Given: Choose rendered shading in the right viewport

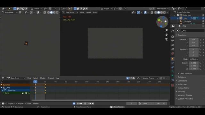Looking at the screenshot, I should pyautogui.click(x=164, y=12).
